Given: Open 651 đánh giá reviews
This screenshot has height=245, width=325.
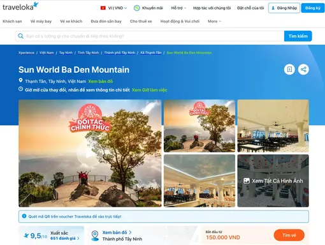Looking at the screenshot, I should (x=65, y=239).
